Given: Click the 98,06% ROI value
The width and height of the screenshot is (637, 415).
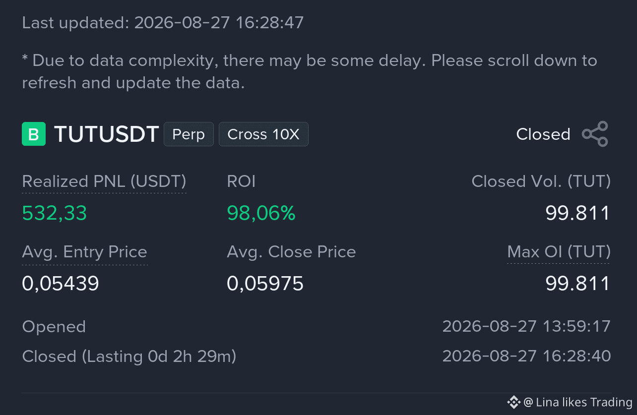Looking at the screenshot, I should tap(261, 213).
